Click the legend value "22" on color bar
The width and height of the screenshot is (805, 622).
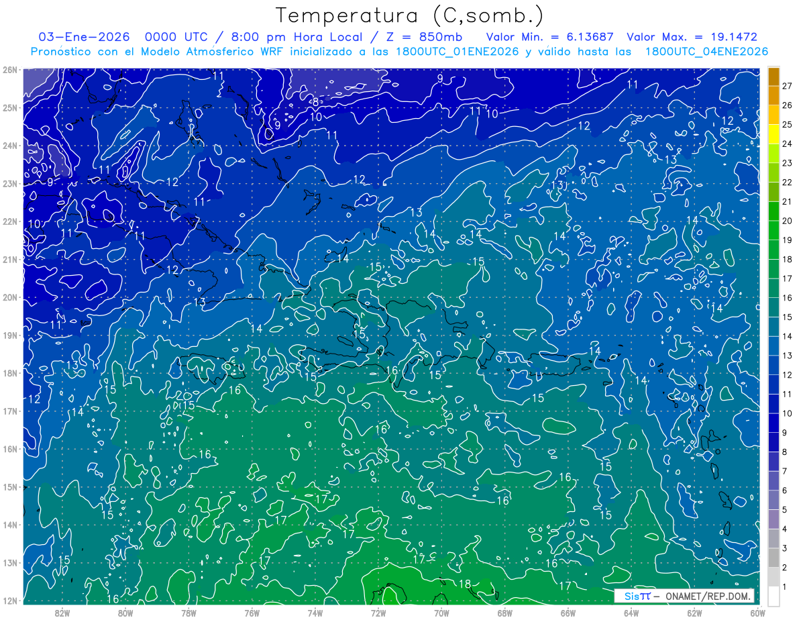click(787, 183)
